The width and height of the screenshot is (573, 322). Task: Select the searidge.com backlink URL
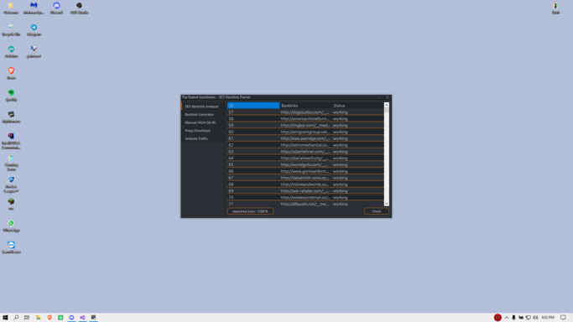click(x=305, y=138)
